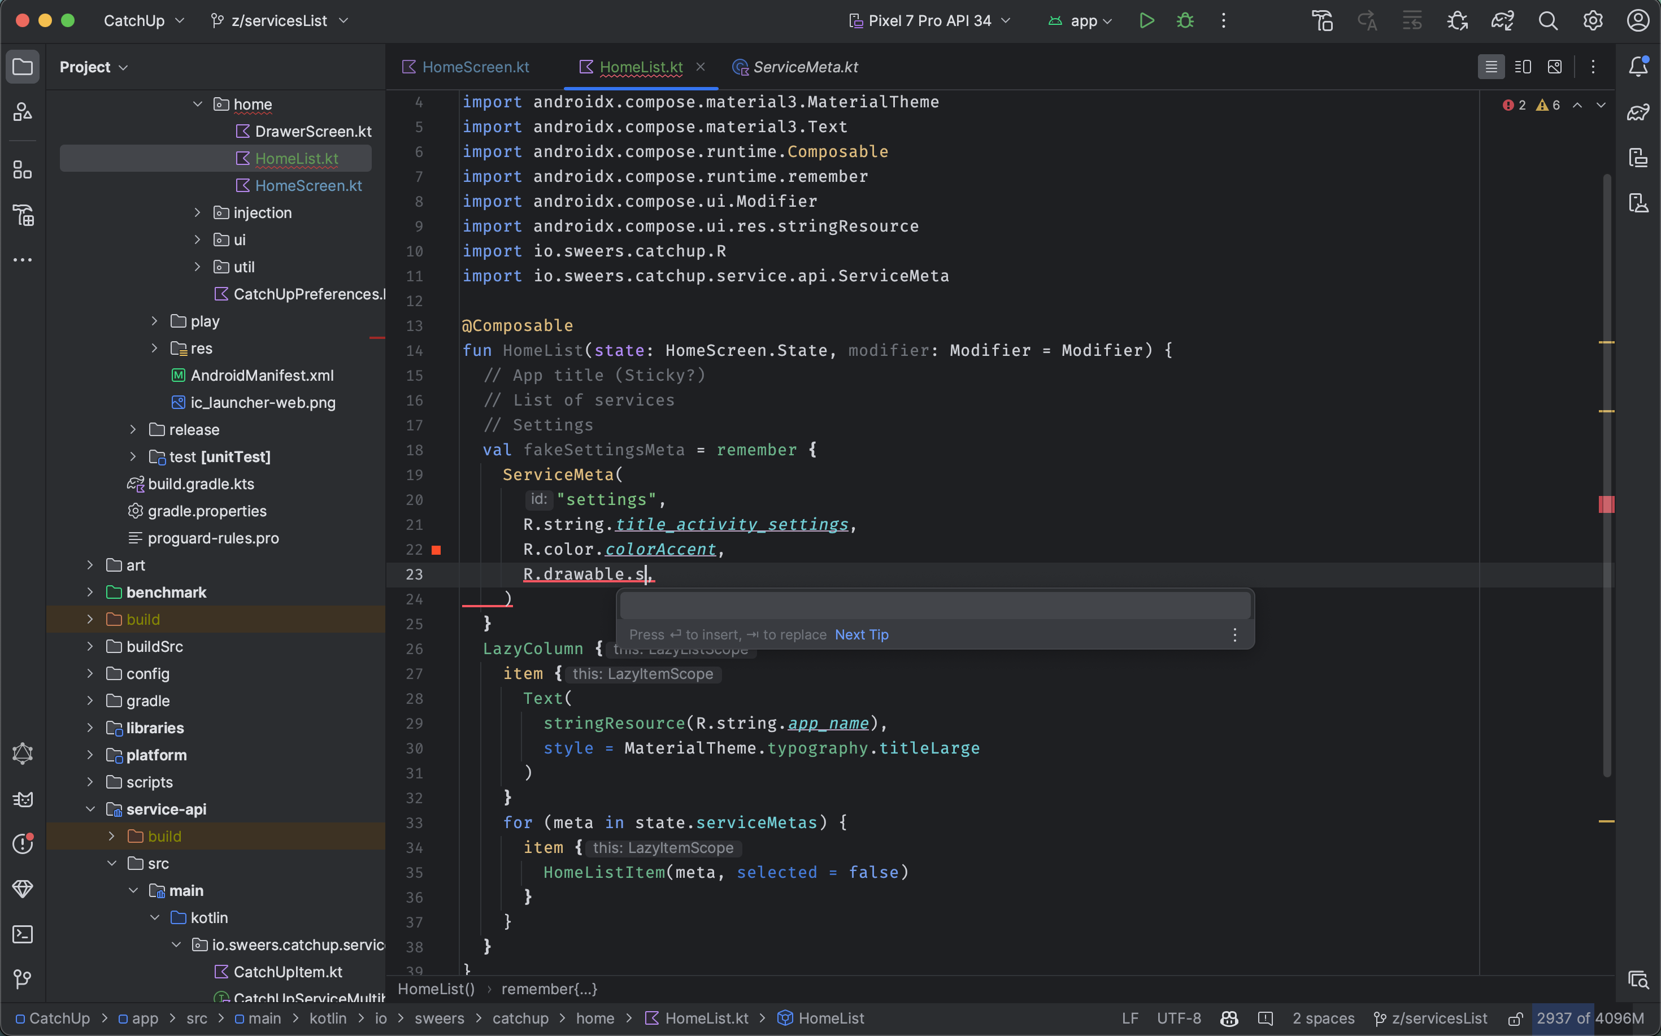Switch editor to Code-only view mode
Image resolution: width=1661 pixels, height=1036 pixels.
pos(1491,67)
